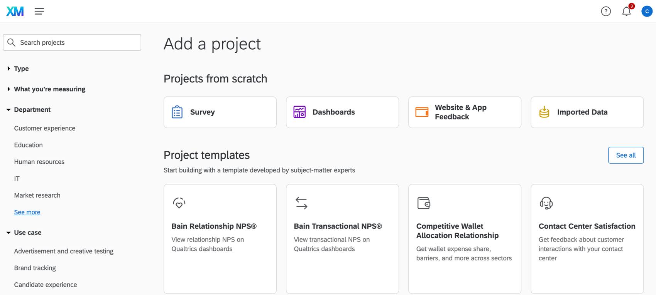Screen dimensions: 656x295
Task: Click the Dashboards chart icon
Action: coord(299,112)
